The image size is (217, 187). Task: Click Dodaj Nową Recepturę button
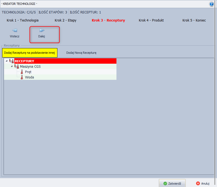point(81,53)
